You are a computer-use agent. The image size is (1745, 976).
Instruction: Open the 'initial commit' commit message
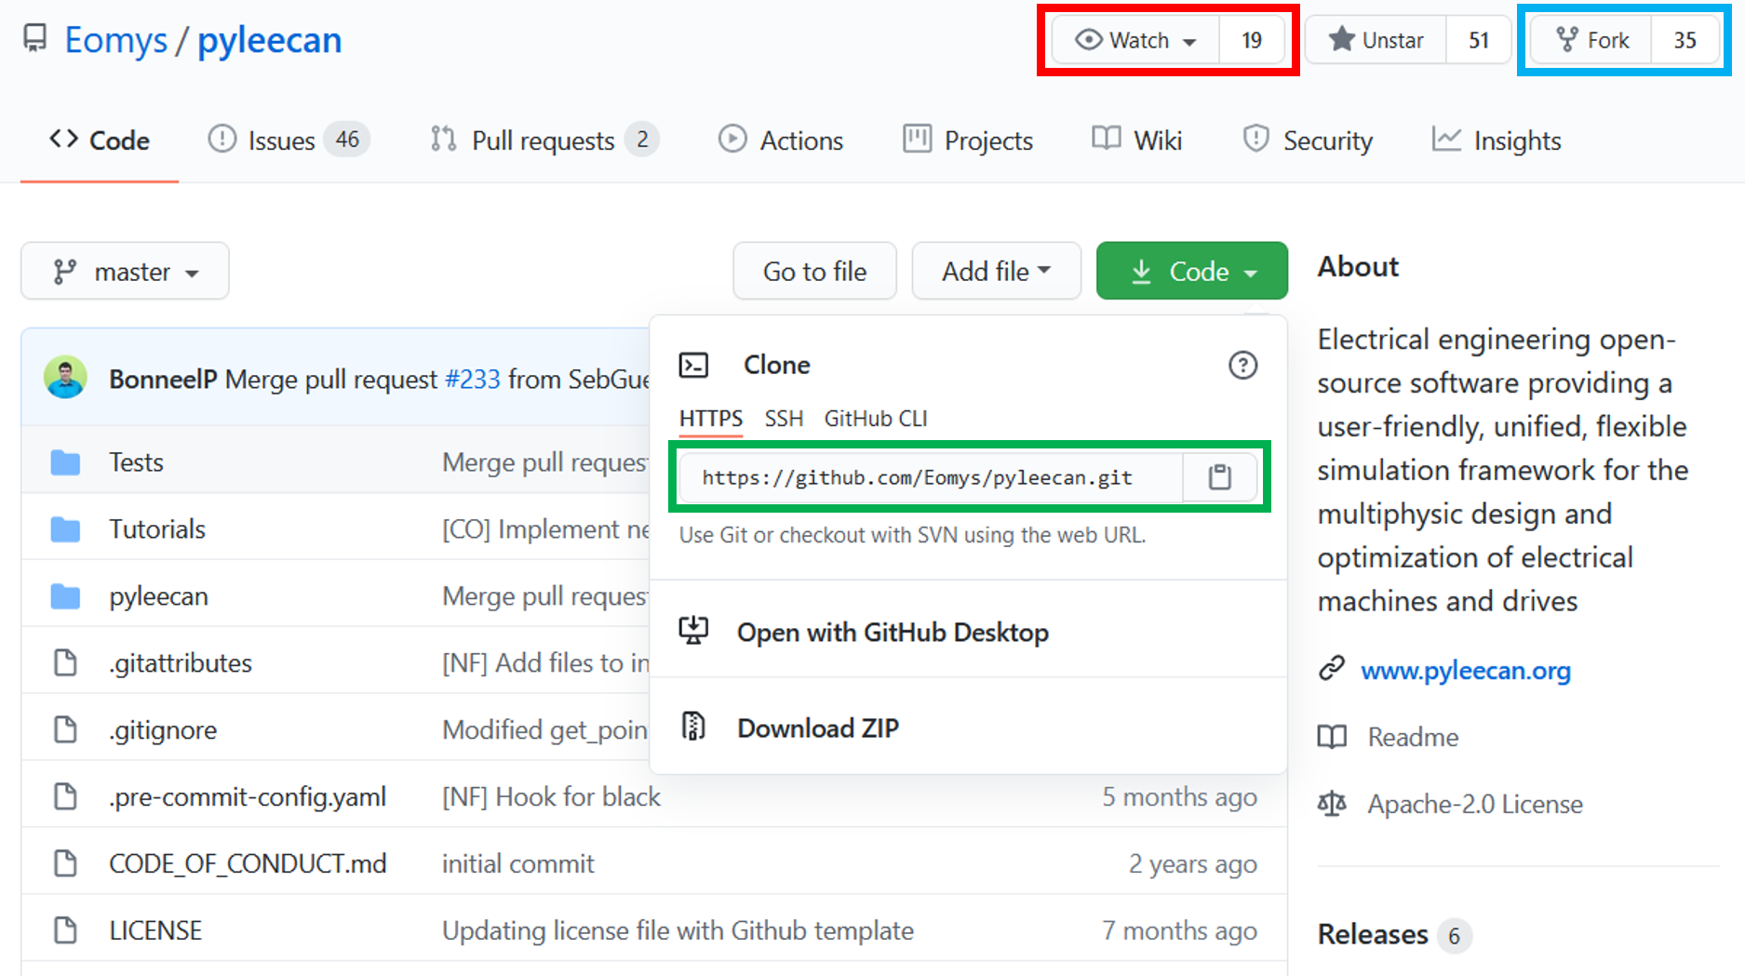tap(518, 863)
